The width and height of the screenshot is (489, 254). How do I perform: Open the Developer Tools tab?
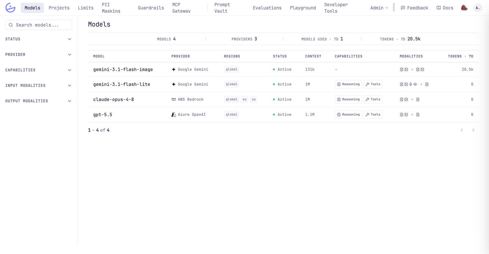coord(336,8)
